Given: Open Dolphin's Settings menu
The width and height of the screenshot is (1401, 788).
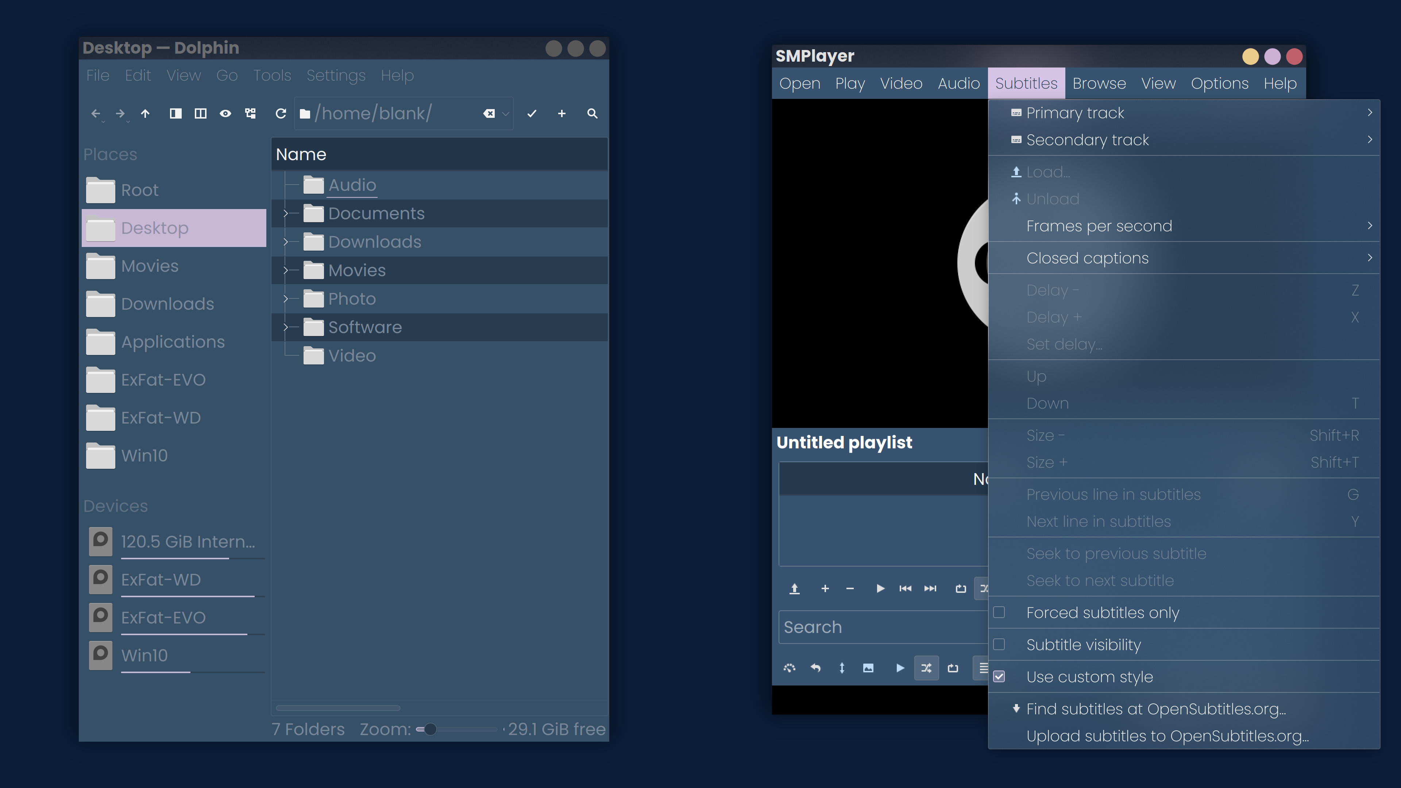Looking at the screenshot, I should coord(336,76).
